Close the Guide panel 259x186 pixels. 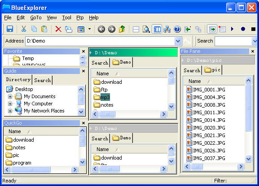coord(83,71)
